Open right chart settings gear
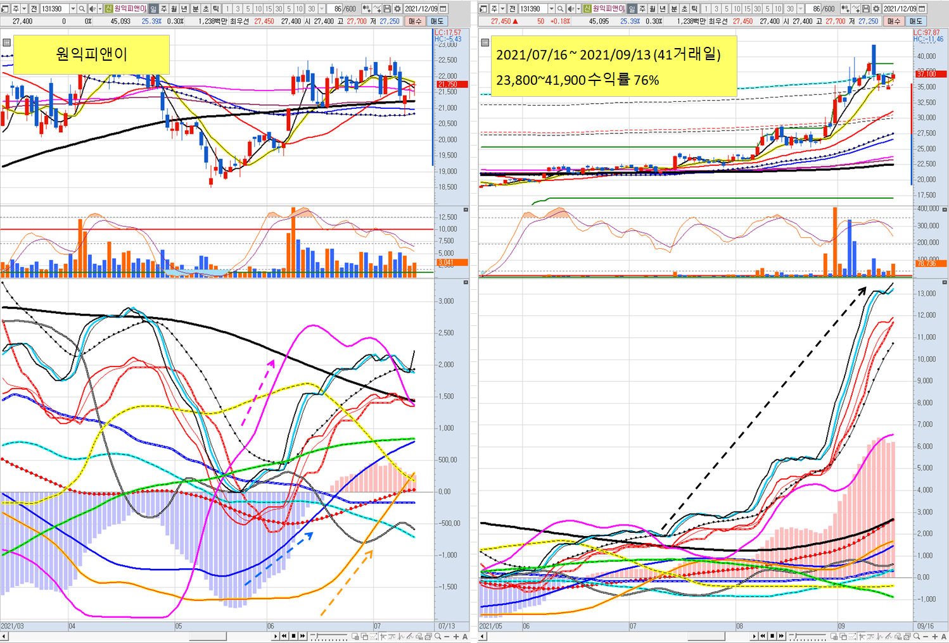Image resolution: width=949 pixels, height=643 pixels. tap(875, 9)
